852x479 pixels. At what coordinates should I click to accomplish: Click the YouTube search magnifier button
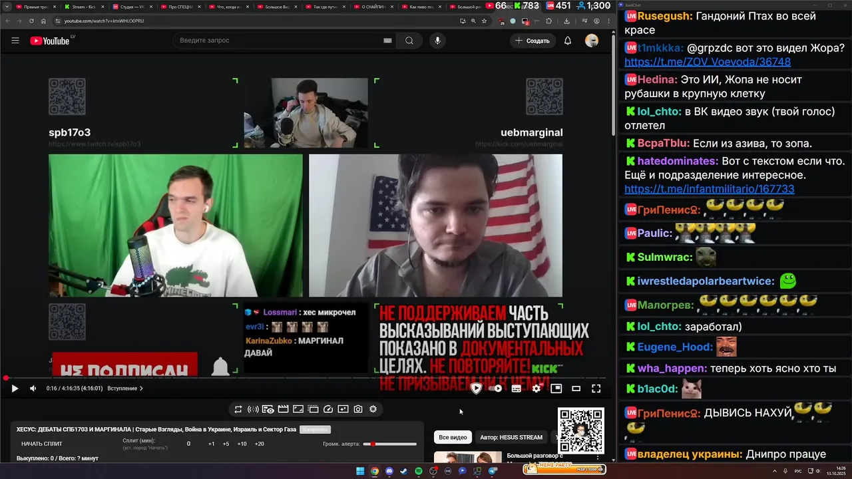(409, 41)
